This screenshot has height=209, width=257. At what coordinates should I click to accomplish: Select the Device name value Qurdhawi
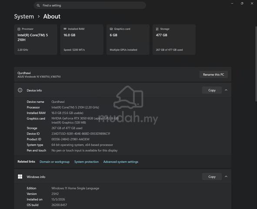point(58,102)
